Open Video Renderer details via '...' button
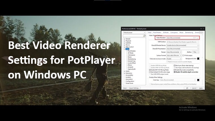This screenshot has width=215, height=121. point(197,38)
